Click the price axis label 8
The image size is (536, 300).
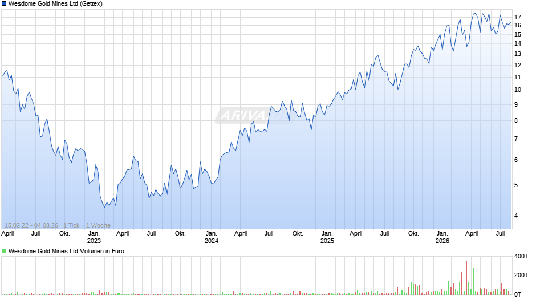click(516, 120)
